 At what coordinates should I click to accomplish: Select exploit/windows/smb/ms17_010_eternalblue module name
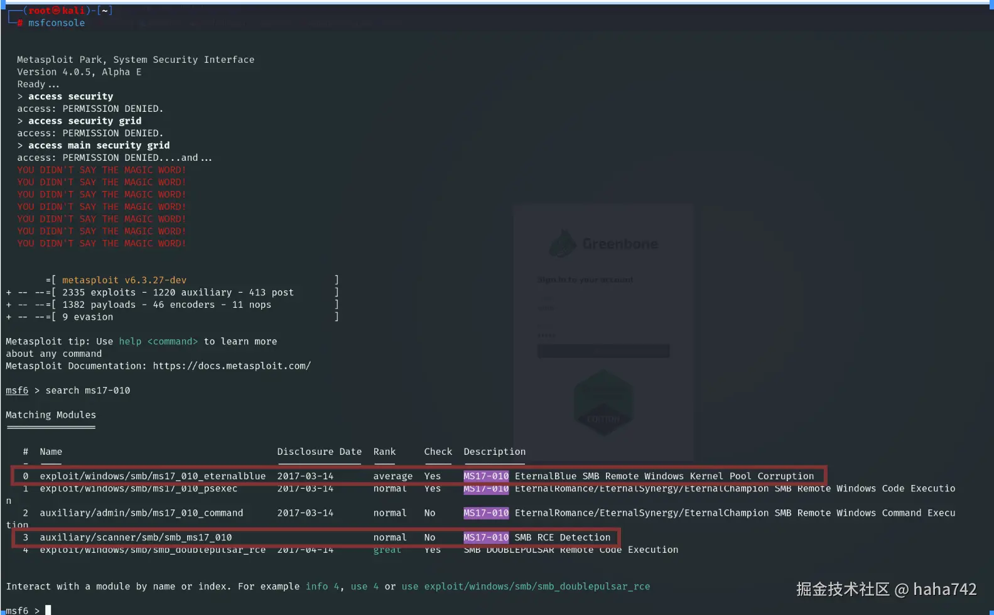tap(153, 476)
